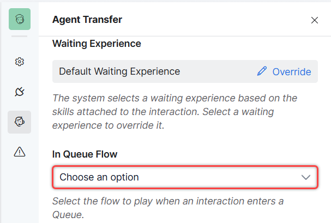
Task: Click the italic waiting experience description
Action: click(175, 112)
